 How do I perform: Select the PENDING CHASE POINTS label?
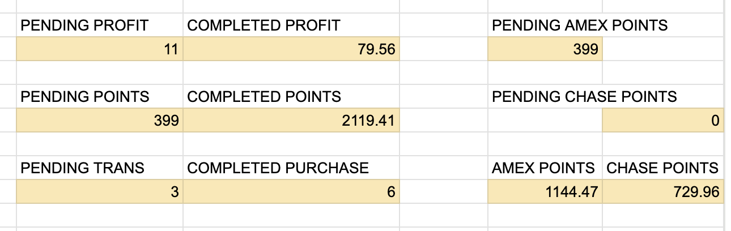tap(584, 97)
